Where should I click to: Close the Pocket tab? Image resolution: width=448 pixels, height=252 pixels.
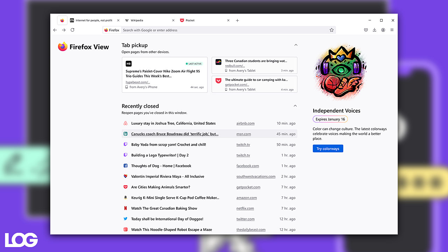pos(228,20)
